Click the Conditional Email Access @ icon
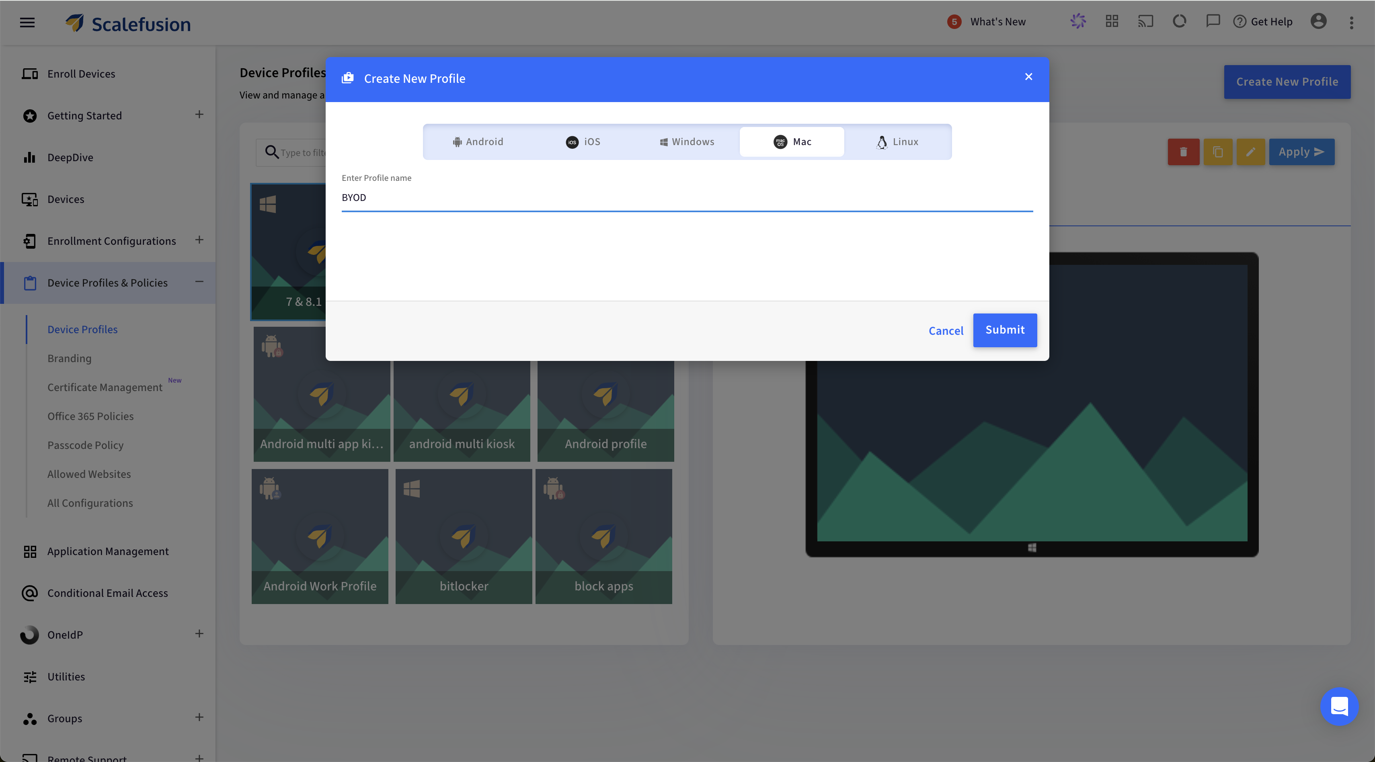The height and width of the screenshot is (762, 1375). (x=30, y=593)
